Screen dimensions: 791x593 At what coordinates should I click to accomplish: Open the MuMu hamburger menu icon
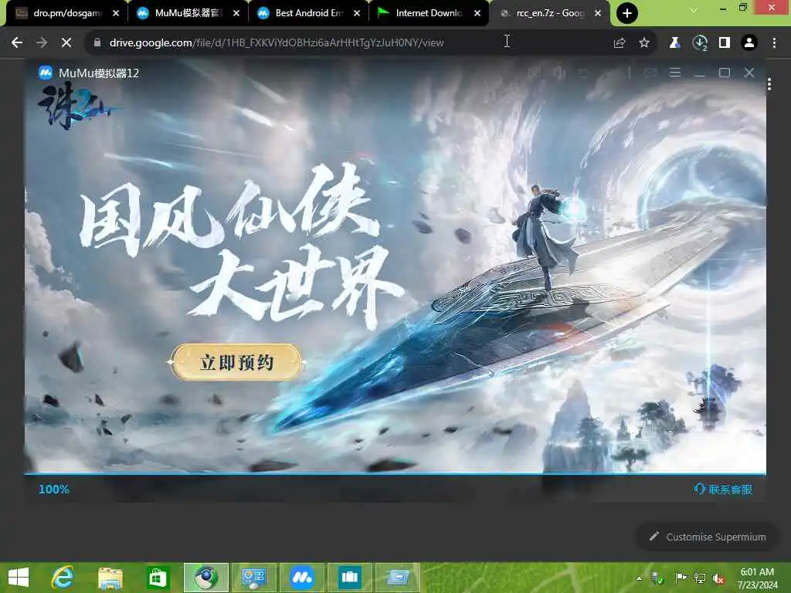[675, 73]
